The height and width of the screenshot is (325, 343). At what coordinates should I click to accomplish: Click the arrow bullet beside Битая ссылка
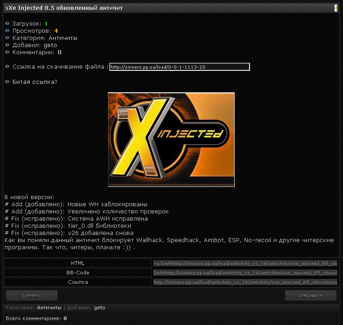click(8, 82)
